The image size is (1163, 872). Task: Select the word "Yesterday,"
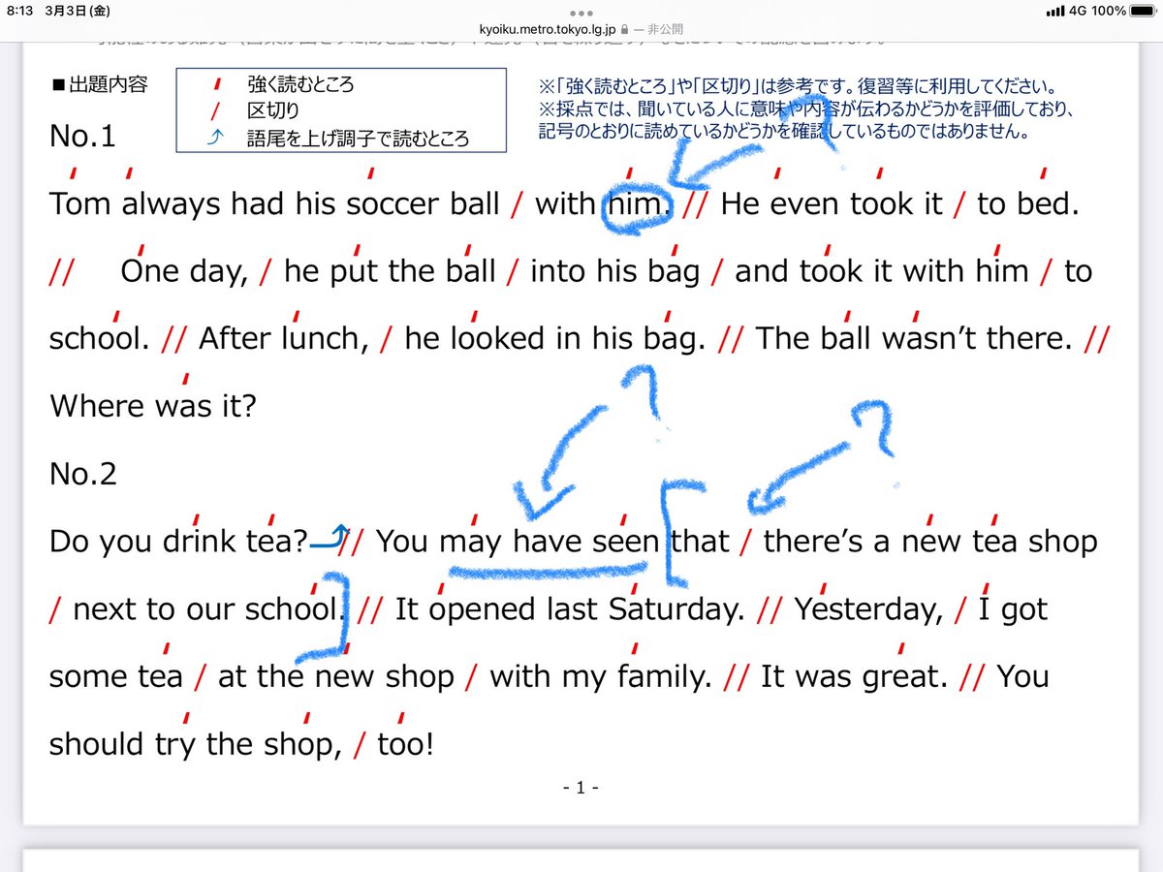pyautogui.click(x=869, y=609)
